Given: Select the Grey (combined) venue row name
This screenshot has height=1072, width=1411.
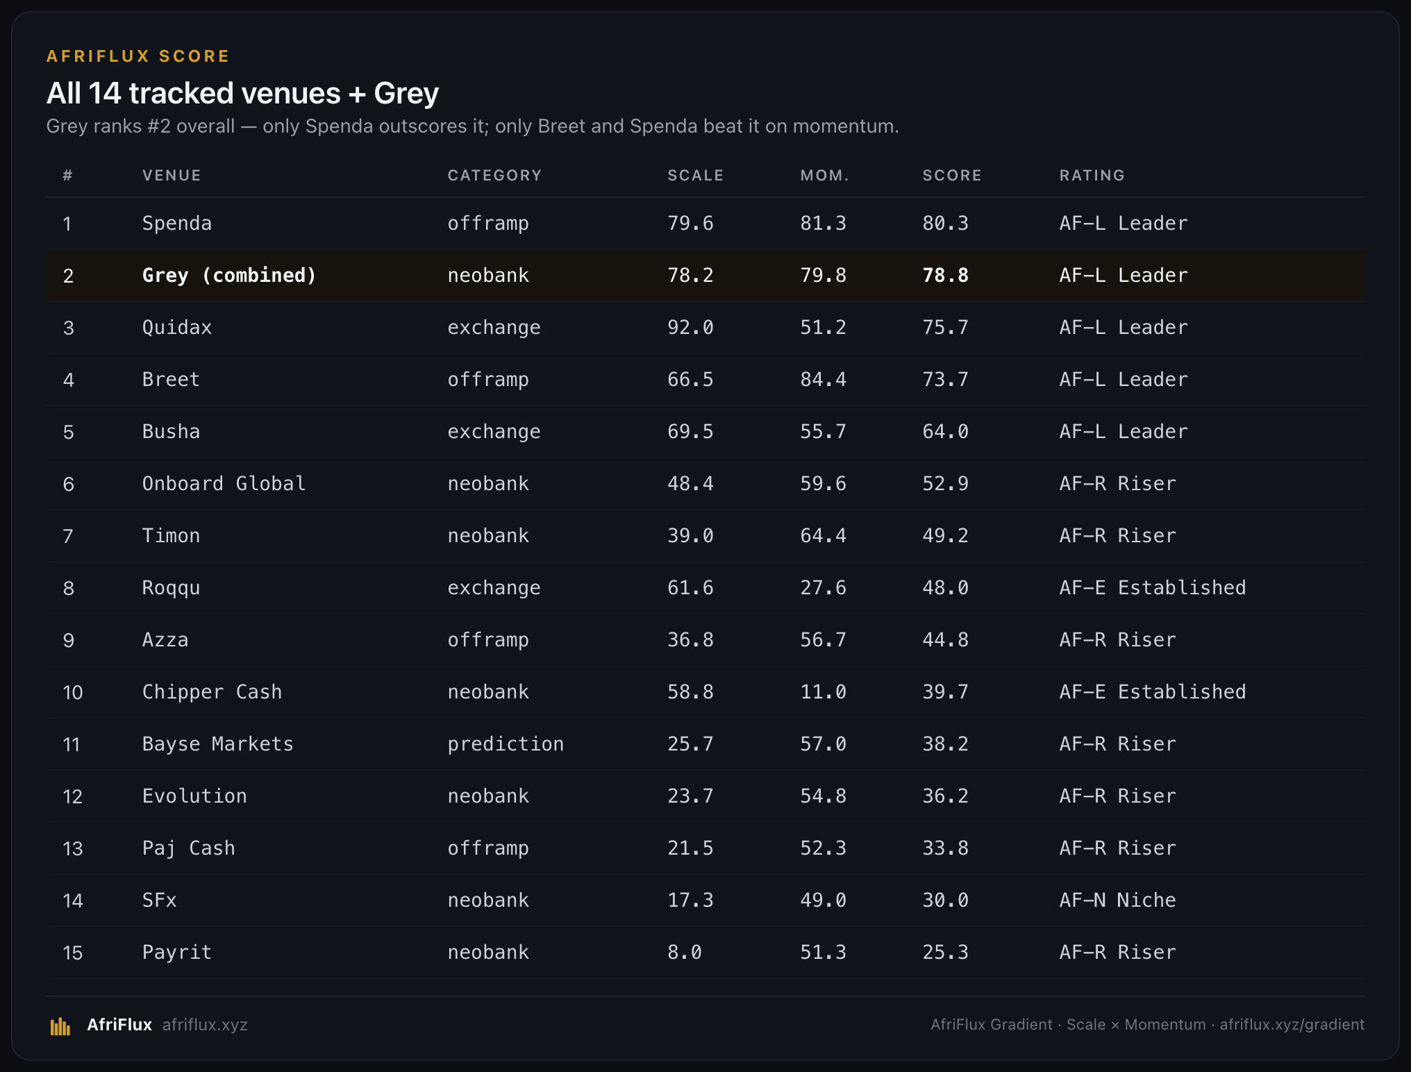Looking at the screenshot, I should pos(229,276).
